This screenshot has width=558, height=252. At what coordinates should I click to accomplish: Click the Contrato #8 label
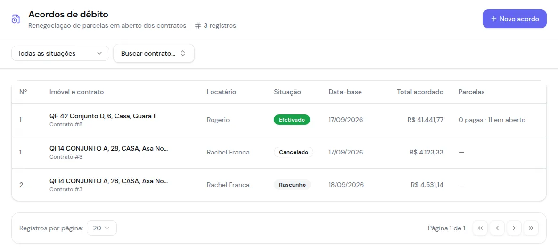(66, 124)
